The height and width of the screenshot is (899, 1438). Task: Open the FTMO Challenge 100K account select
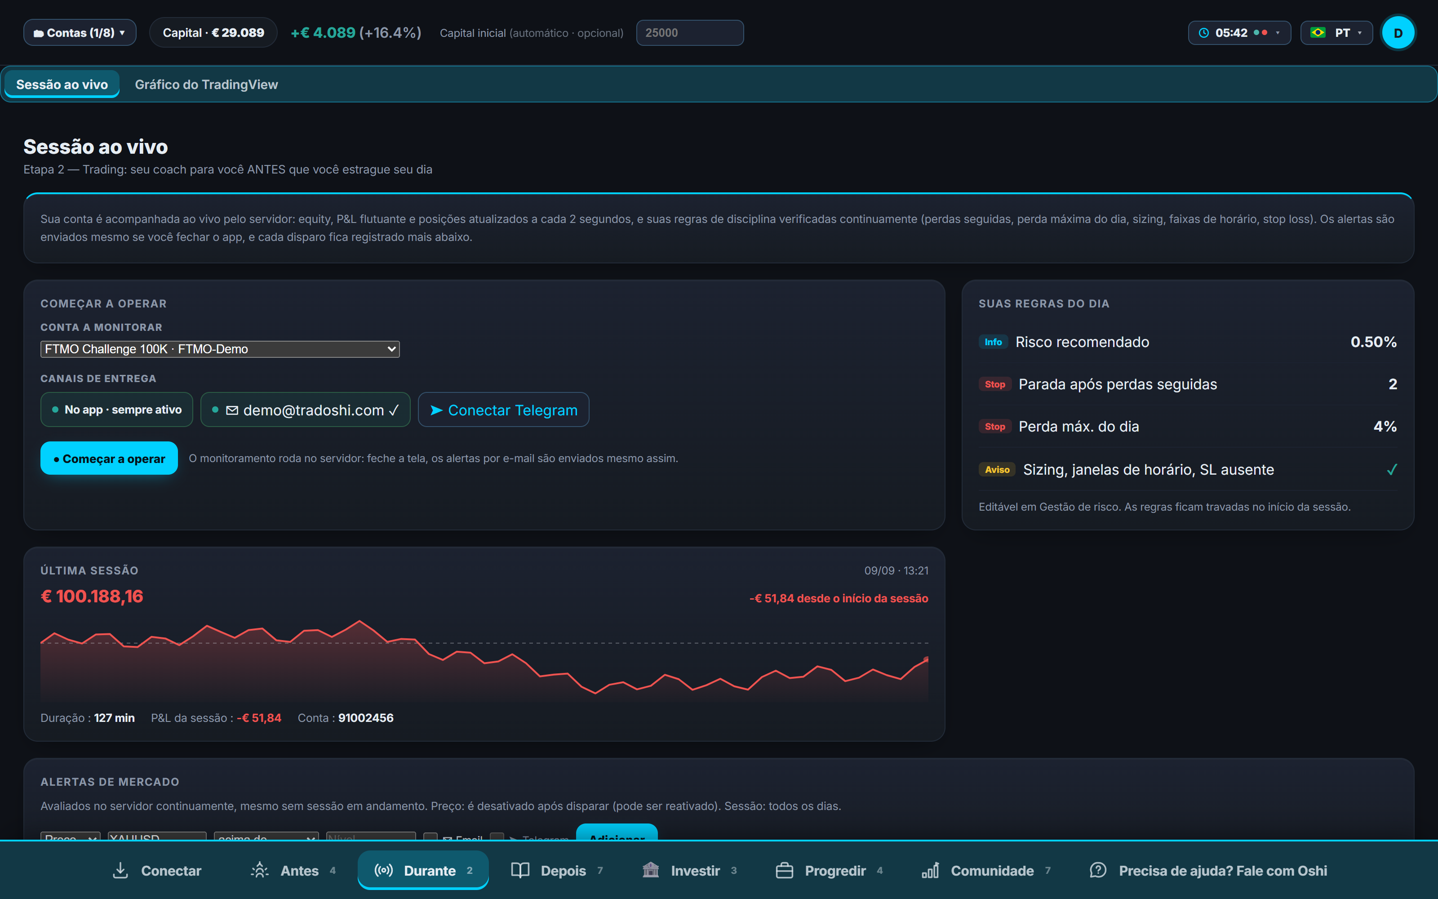coord(220,349)
